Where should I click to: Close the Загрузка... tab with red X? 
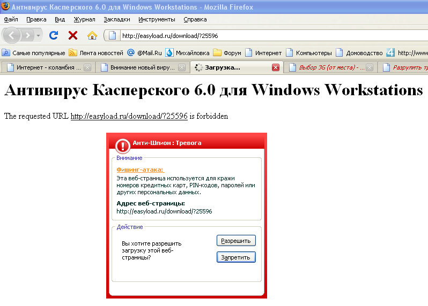point(276,67)
